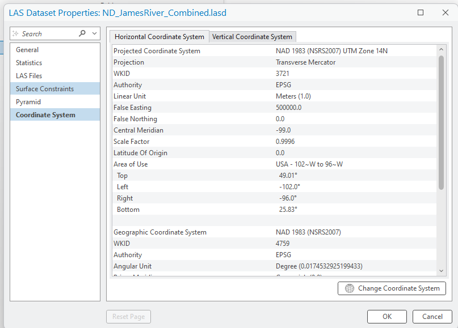Click the magnifier icon in the search box
Screen dimensions: 458x328
[82, 33]
